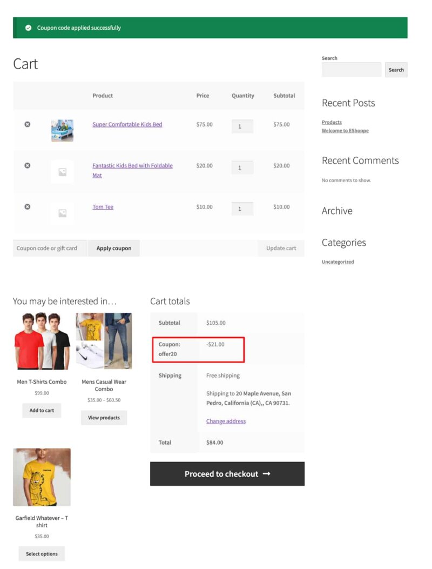View products in Mens Casual Wear Combo
Viewport: 432px width, 569px height.
(104, 418)
